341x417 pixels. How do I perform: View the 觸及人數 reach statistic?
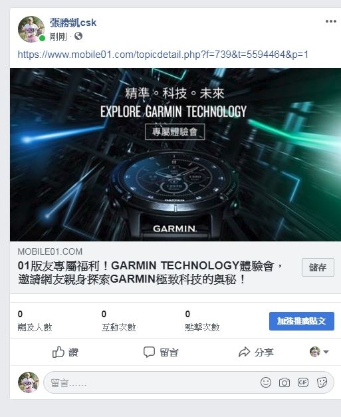pyautogui.click(x=35, y=321)
